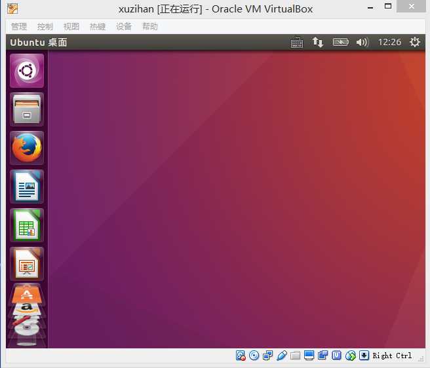Close the VirtualBox window

412,7
